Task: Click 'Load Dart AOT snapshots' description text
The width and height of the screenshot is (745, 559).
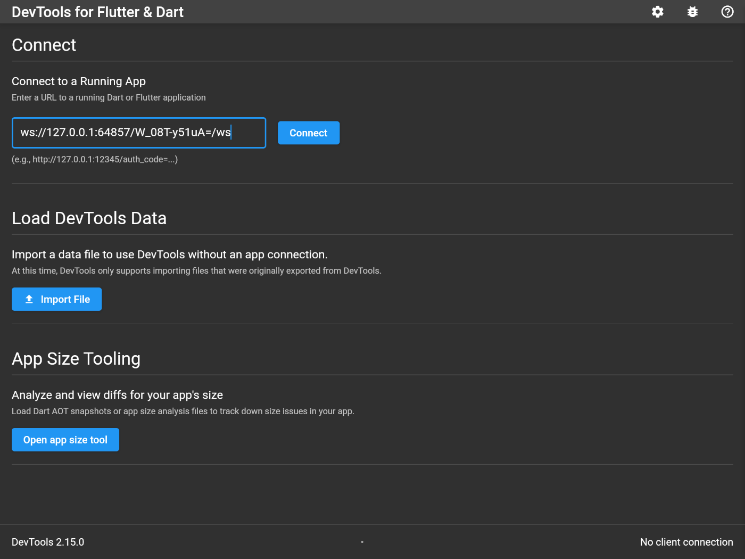Action: (183, 411)
